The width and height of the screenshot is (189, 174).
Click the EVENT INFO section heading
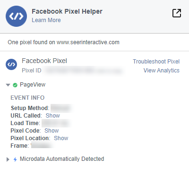[x=27, y=98]
